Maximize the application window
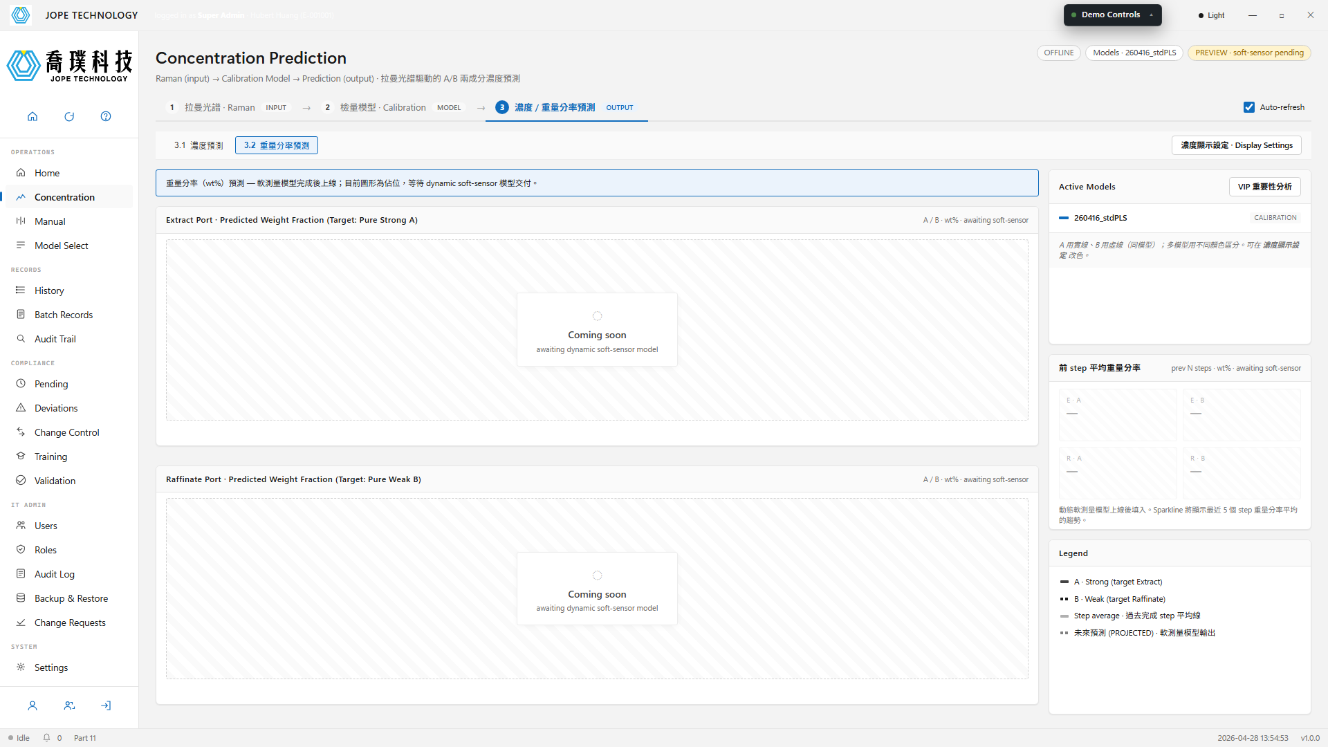The height and width of the screenshot is (747, 1328). coord(1282,15)
